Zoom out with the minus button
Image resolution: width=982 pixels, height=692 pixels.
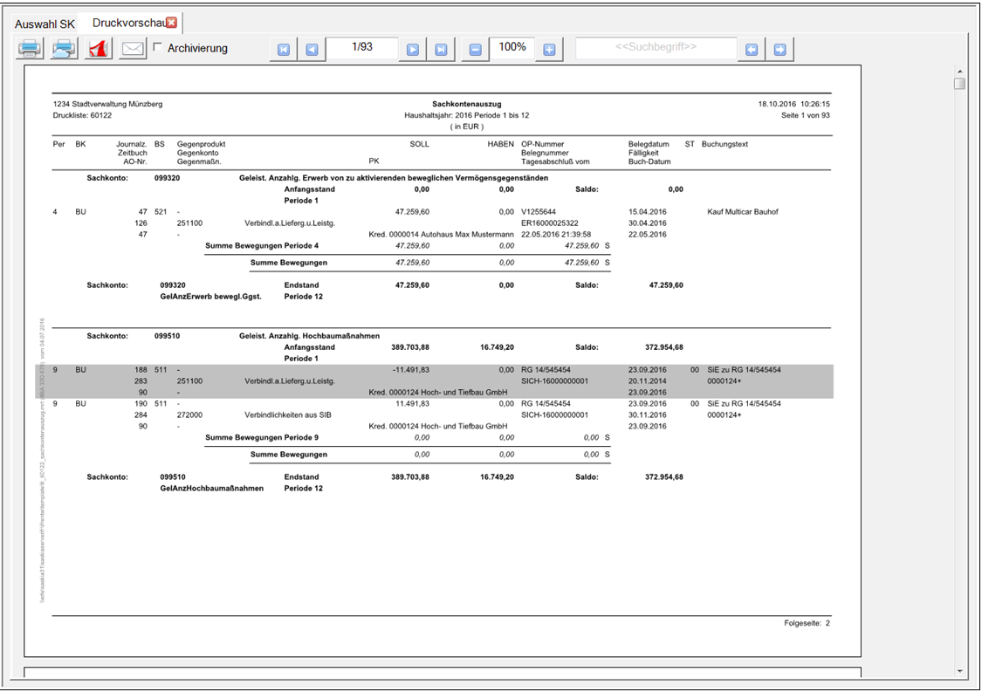[x=475, y=50]
